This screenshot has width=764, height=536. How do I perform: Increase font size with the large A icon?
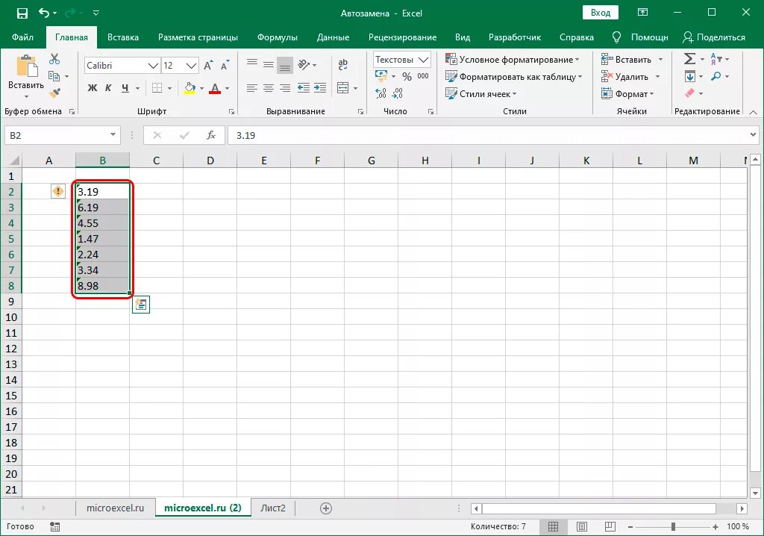208,66
